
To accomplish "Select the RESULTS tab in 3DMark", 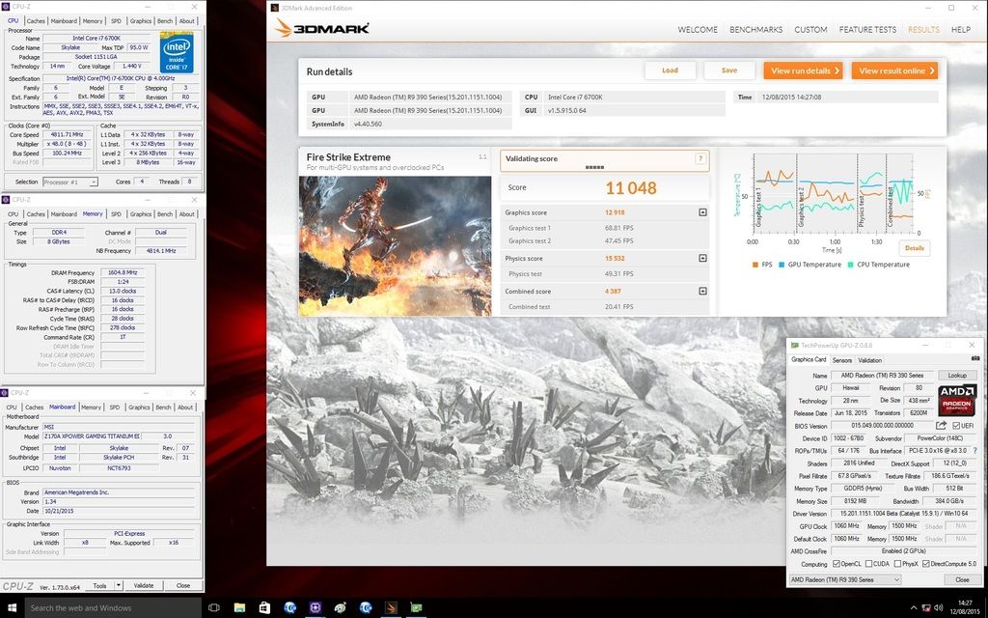I will coord(923,30).
